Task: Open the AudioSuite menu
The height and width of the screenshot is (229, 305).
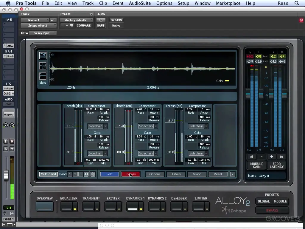Action: pos(140,3)
